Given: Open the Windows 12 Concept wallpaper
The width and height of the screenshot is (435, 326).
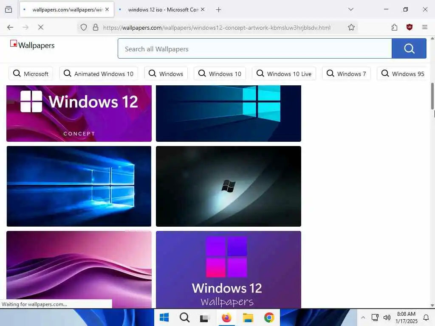Looking at the screenshot, I should pos(79,113).
